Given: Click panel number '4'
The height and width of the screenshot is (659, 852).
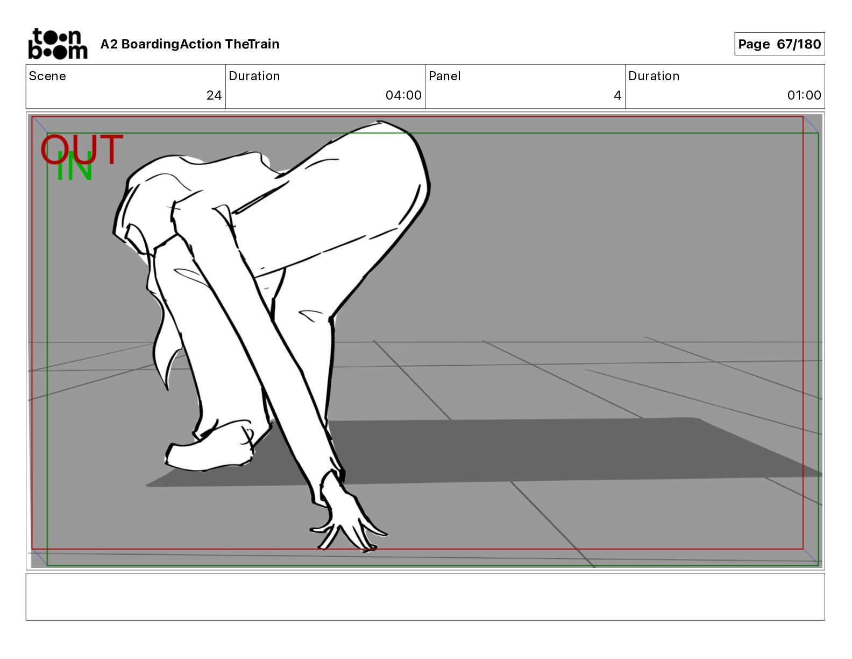Looking at the screenshot, I should click(x=617, y=95).
